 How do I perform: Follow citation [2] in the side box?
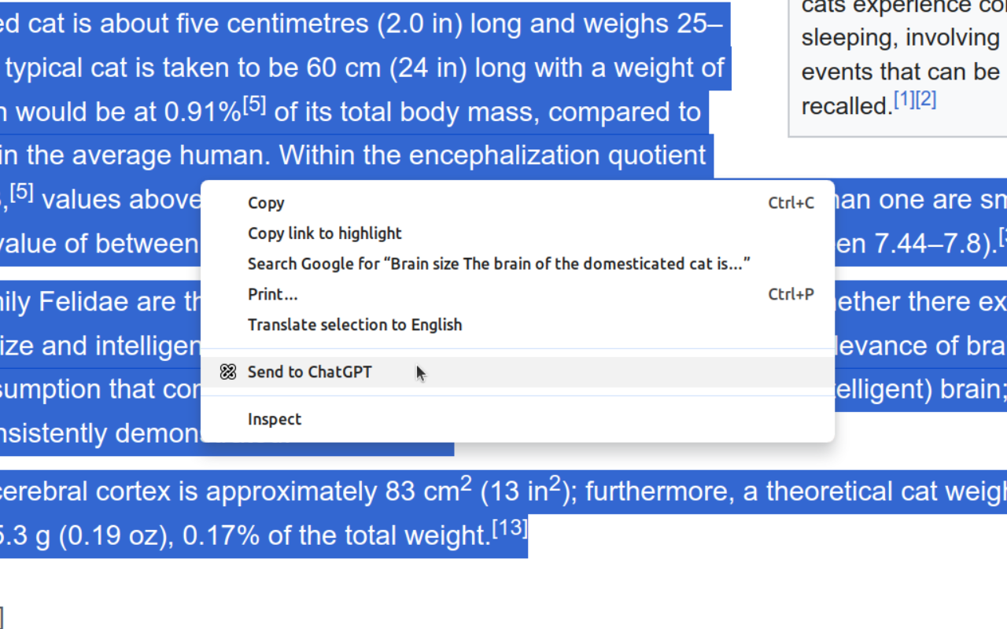coord(926,100)
